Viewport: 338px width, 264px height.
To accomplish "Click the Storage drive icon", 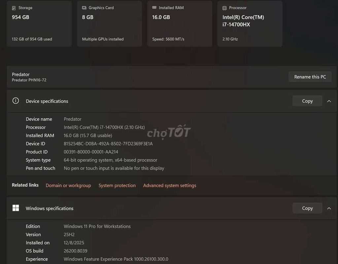I will [14, 8].
